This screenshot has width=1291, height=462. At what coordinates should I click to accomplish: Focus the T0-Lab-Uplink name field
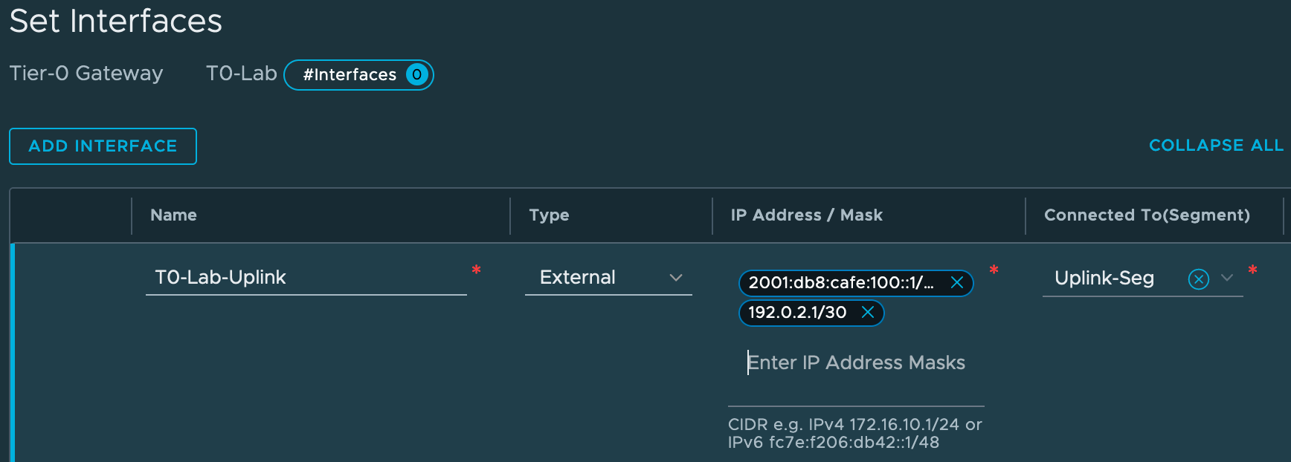(x=306, y=278)
